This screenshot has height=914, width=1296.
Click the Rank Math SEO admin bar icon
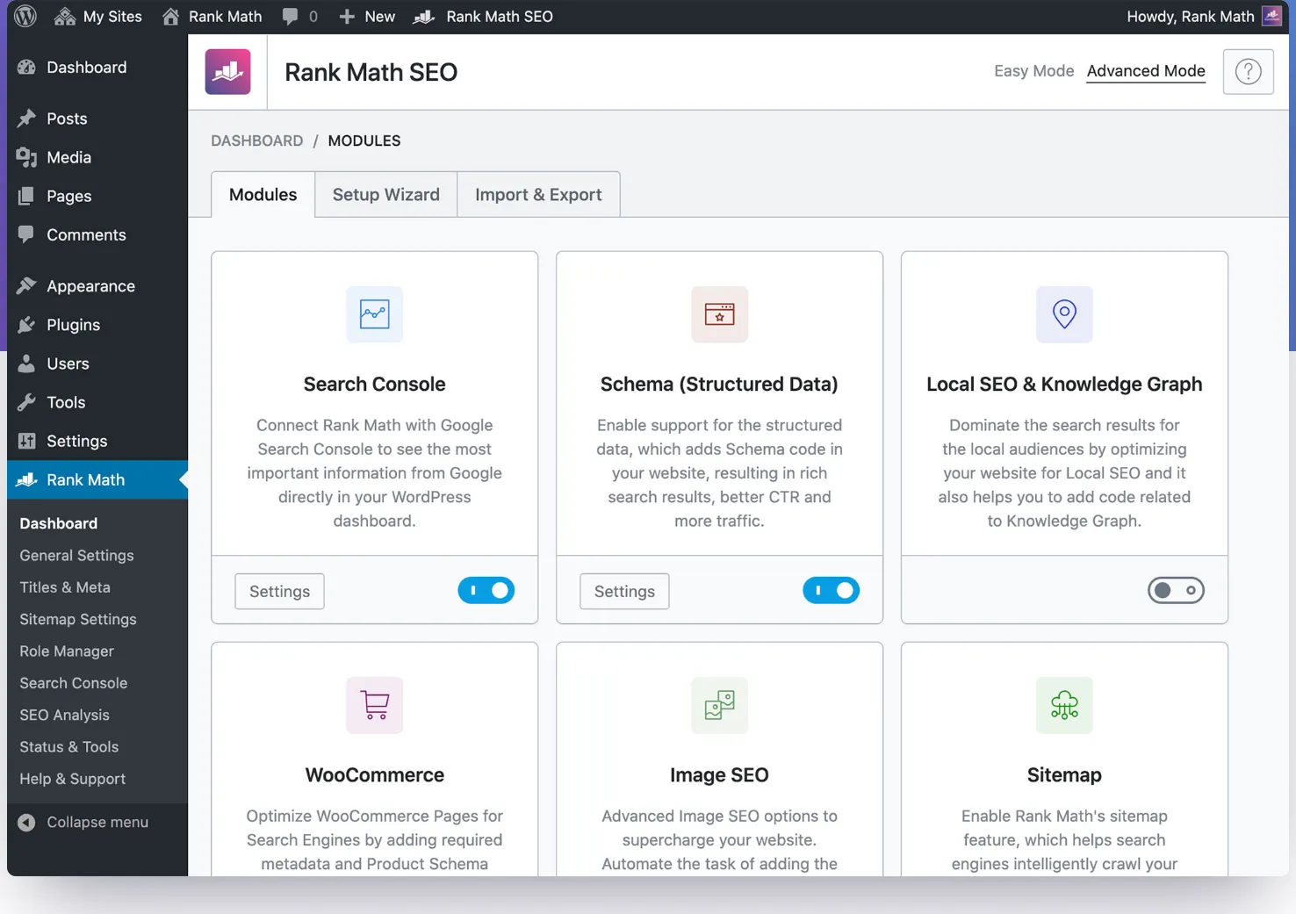424,17
